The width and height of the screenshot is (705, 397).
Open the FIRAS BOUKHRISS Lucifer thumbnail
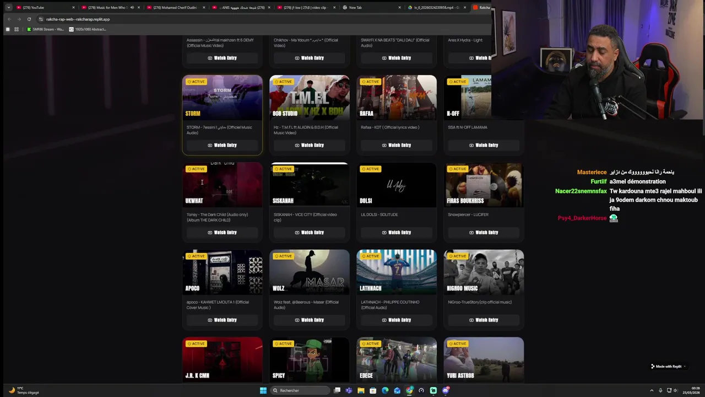pyautogui.click(x=484, y=185)
